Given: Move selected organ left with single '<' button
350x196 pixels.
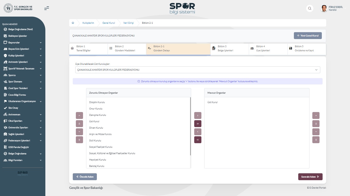Looking at the screenshot, I should coord(198,132).
